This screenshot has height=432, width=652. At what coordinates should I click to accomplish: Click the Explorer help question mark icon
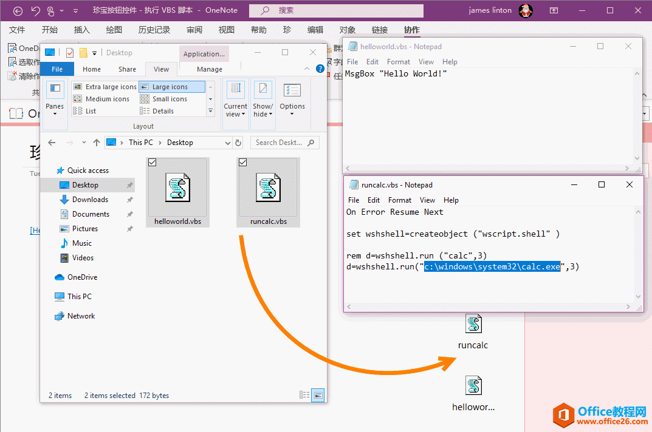320,69
